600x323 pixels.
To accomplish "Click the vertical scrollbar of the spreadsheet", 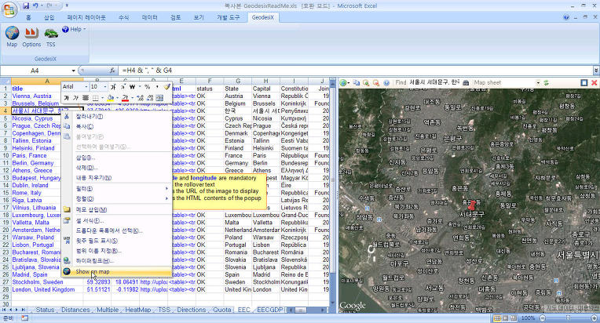I will point(332,191).
